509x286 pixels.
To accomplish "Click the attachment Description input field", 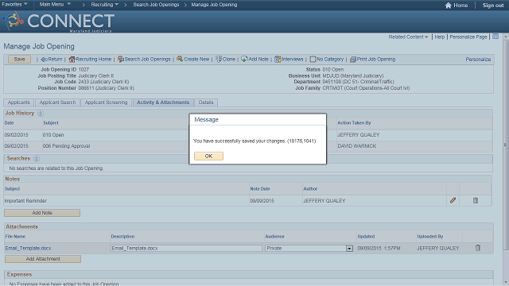I will click(x=186, y=248).
